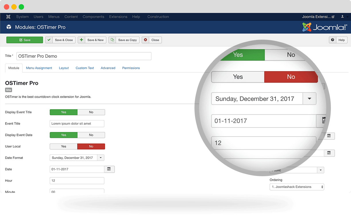Image resolution: width=351 pixels, height=215 pixels.
Task: Click the Date field showing 01-11-2017
Action: (x=77, y=169)
